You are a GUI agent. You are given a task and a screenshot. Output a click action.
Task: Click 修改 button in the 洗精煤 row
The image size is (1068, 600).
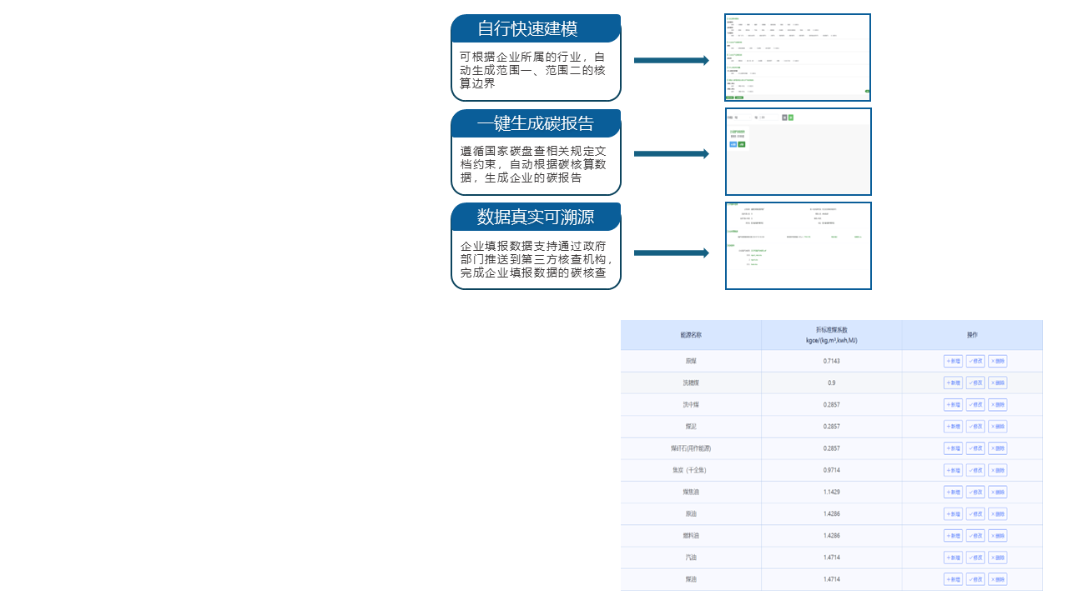(975, 382)
